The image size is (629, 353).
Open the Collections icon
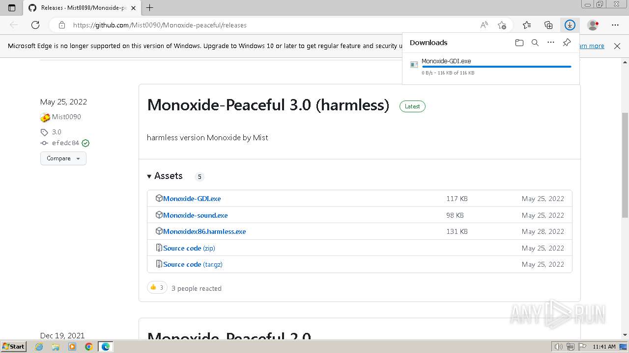click(x=548, y=25)
